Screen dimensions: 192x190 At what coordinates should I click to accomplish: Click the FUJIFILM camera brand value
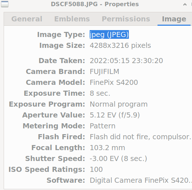click(x=104, y=71)
